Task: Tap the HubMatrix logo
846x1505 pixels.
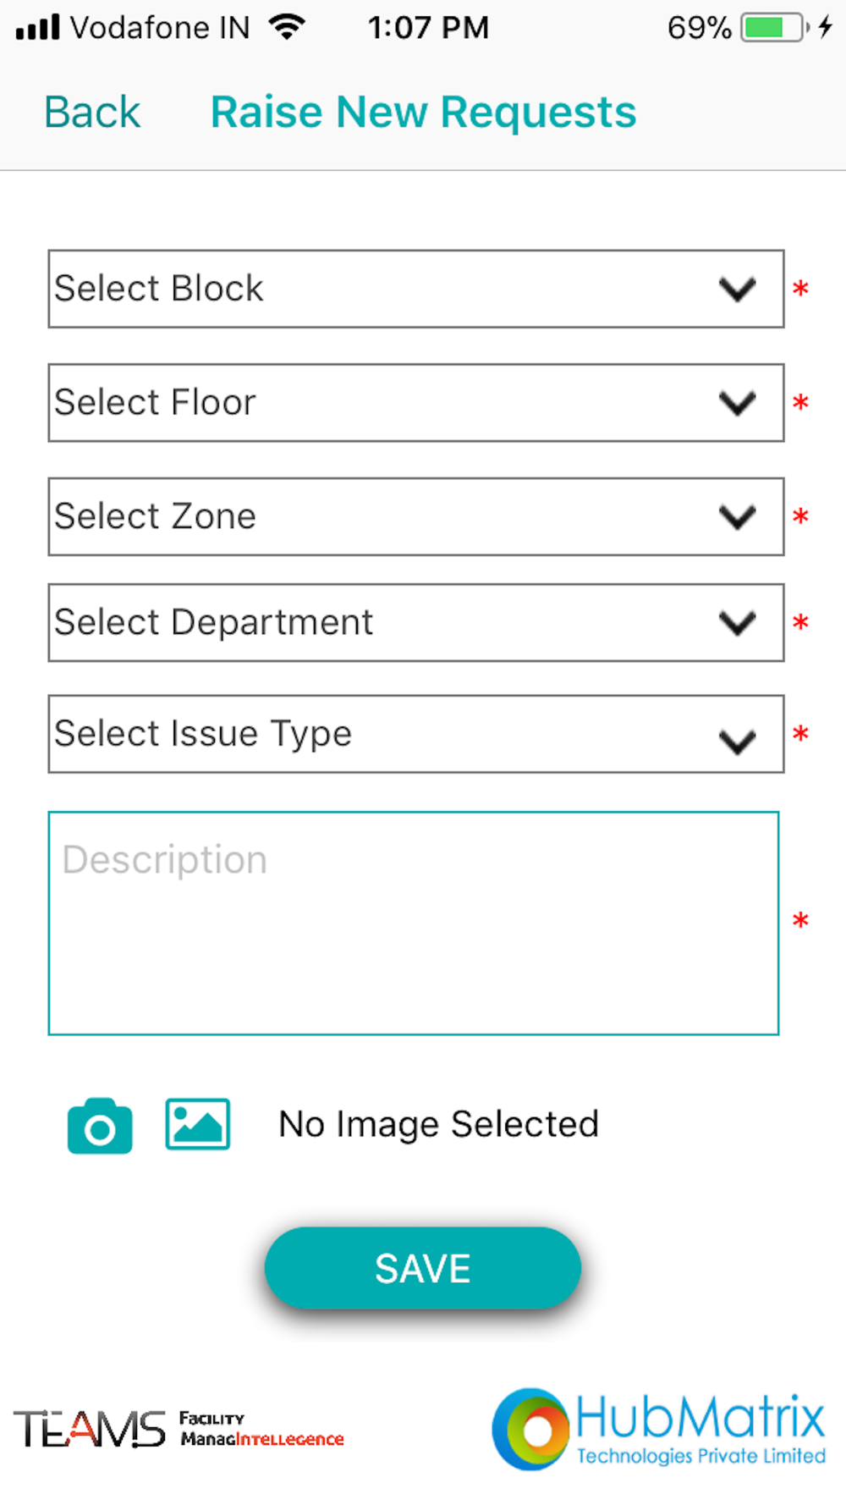Action: coord(659,1429)
